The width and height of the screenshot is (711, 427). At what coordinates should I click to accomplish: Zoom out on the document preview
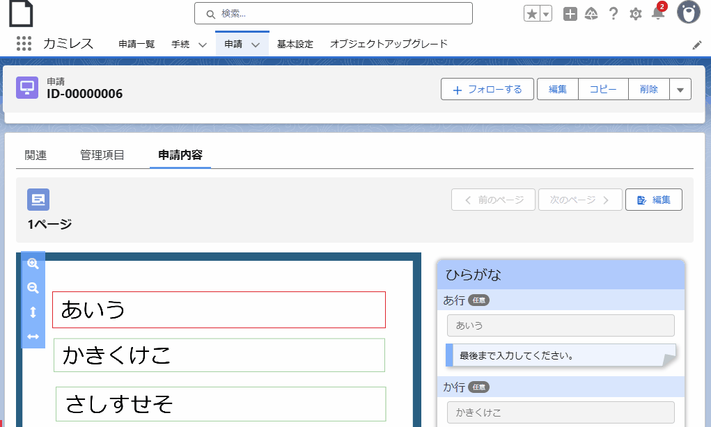tap(33, 287)
